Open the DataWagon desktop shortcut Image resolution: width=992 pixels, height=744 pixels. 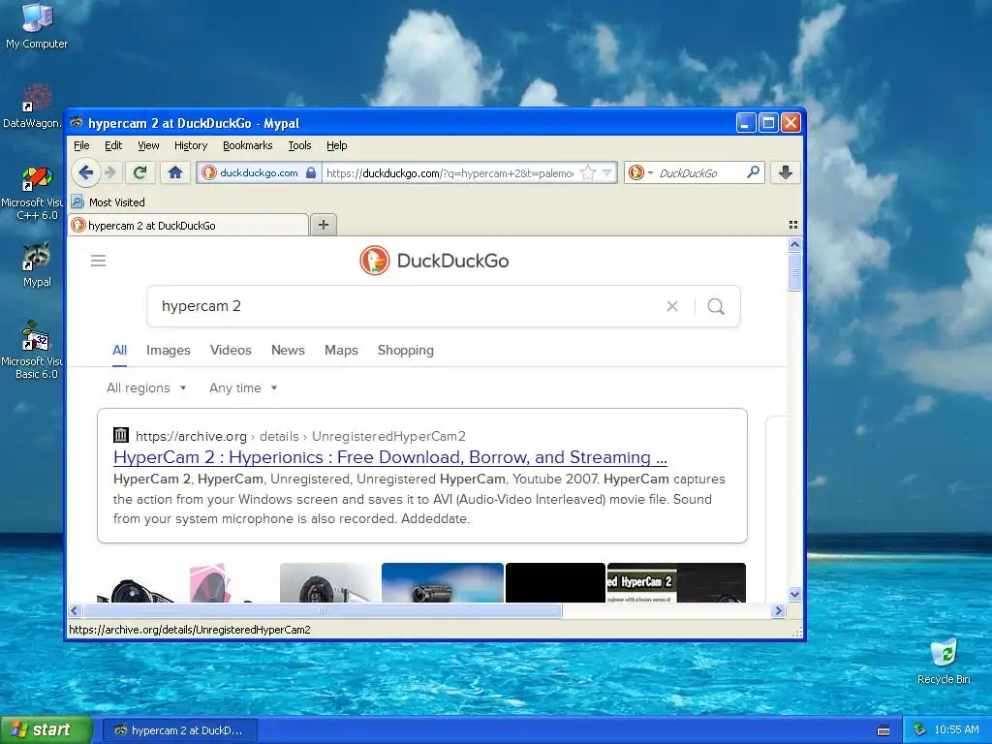coord(32,107)
